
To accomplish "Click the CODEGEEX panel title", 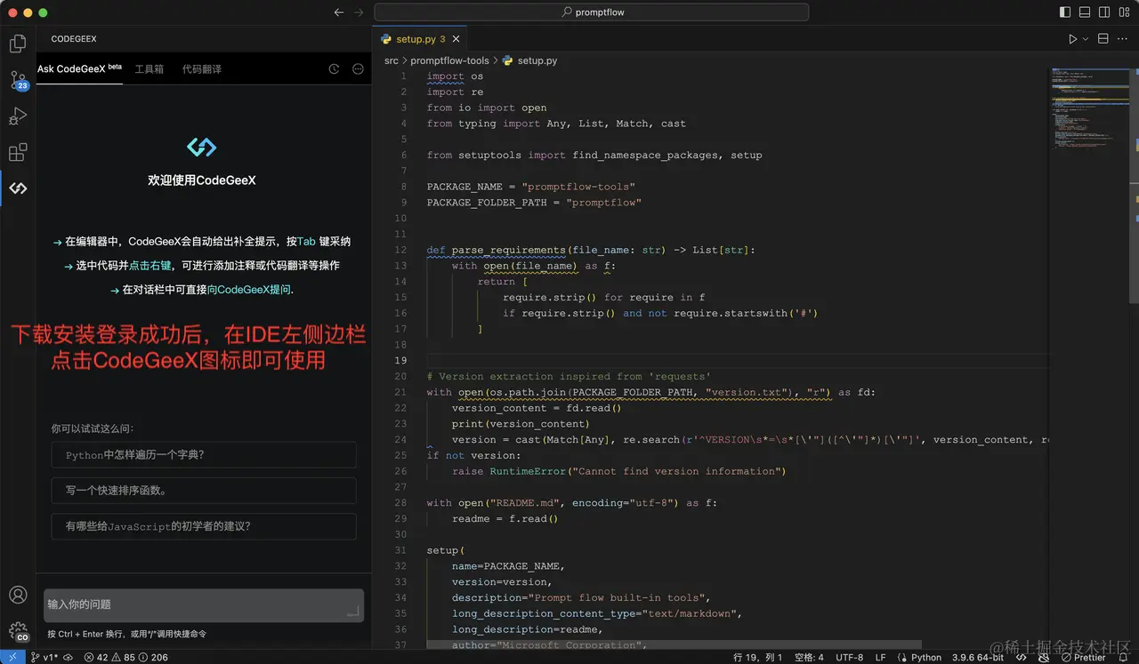I will point(74,39).
